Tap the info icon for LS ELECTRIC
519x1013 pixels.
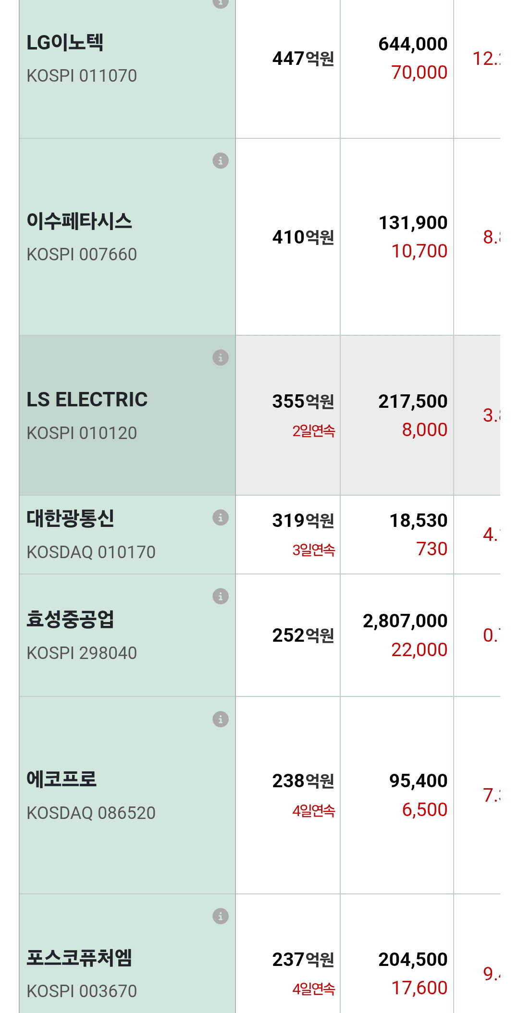coord(221,358)
